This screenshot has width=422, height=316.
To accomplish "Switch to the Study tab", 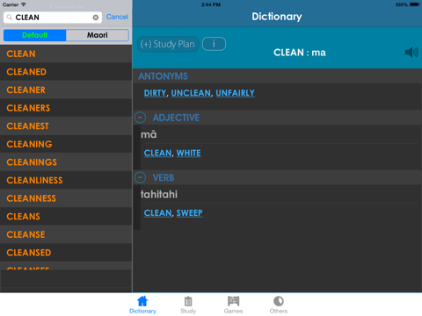I will pos(188,305).
